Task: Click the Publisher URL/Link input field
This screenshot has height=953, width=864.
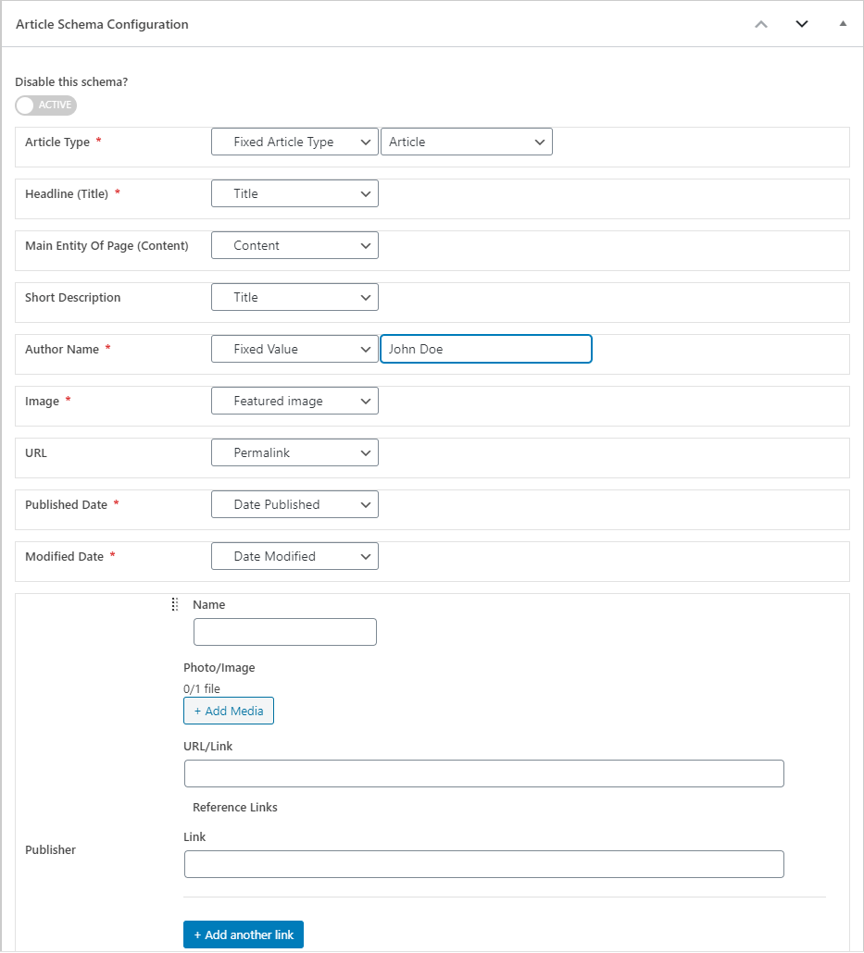Action: [x=483, y=774]
